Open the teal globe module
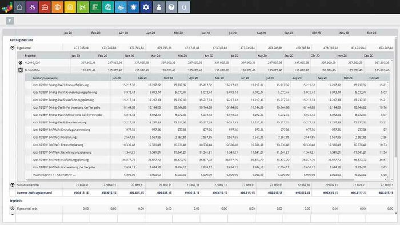 click(108, 7)
